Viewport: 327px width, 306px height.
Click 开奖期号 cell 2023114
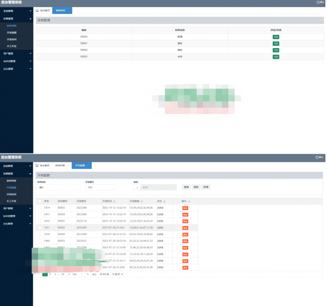(81, 221)
